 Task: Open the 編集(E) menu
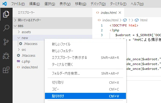coord(34,4)
